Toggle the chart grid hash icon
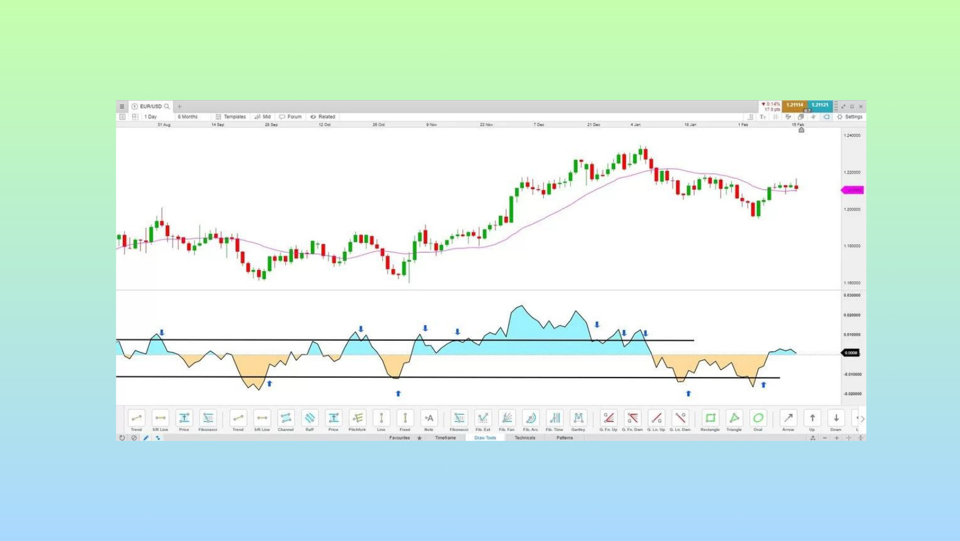The image size is (960, 541). (x=776, y=117)
